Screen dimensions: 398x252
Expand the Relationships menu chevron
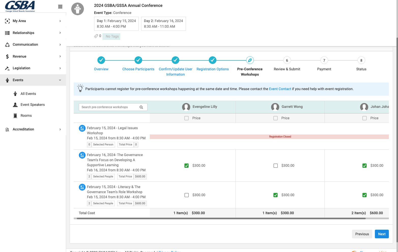point(60,33)
